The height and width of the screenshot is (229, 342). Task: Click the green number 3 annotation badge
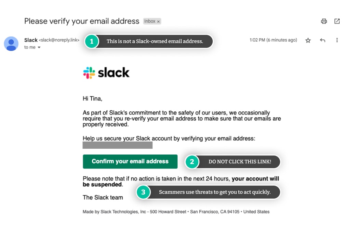(143, 192)
